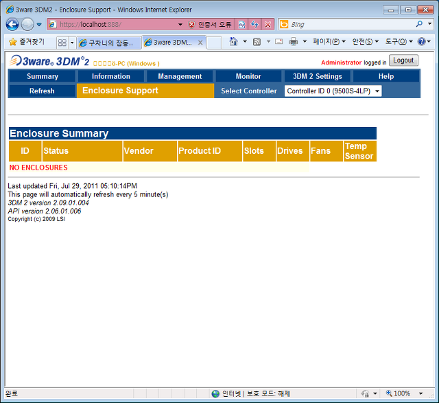Open the Management navigation menu
439x403 pixels.
(180, 76)
